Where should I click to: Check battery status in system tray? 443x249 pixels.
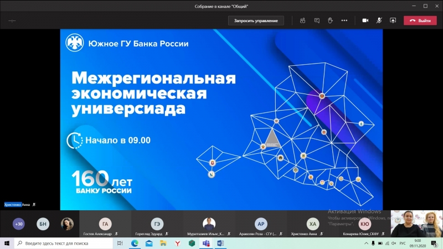point(380,243)
